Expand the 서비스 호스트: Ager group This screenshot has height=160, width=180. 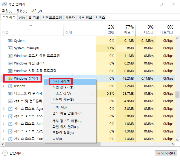point(4,108)
